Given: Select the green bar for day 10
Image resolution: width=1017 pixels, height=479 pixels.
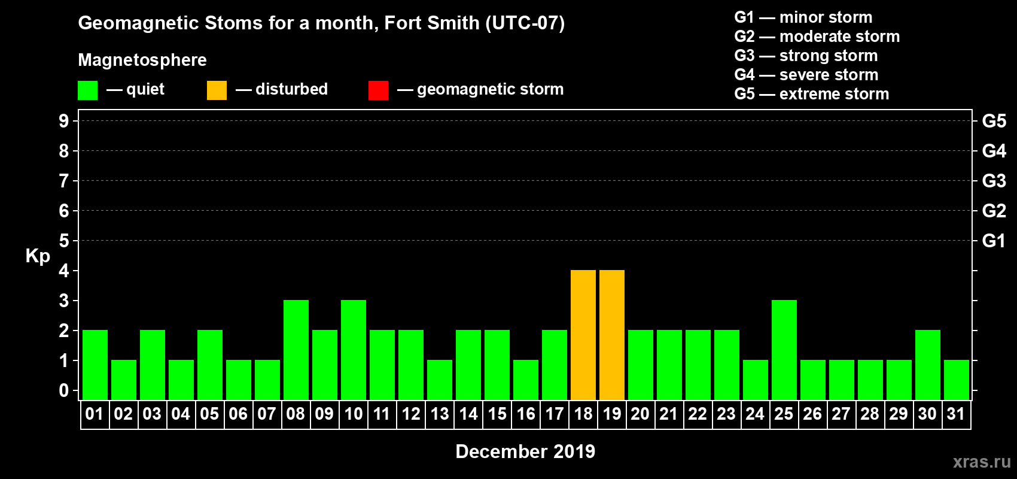Looking at the screenshot, I should click(x=354, y=350).
